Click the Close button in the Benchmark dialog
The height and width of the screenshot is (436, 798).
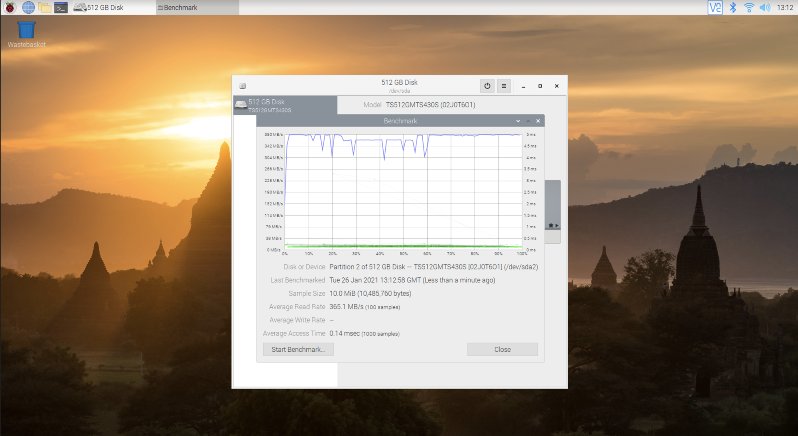[502, 349]
